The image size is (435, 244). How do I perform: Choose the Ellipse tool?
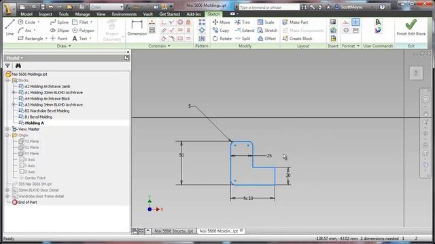[59, 30]
